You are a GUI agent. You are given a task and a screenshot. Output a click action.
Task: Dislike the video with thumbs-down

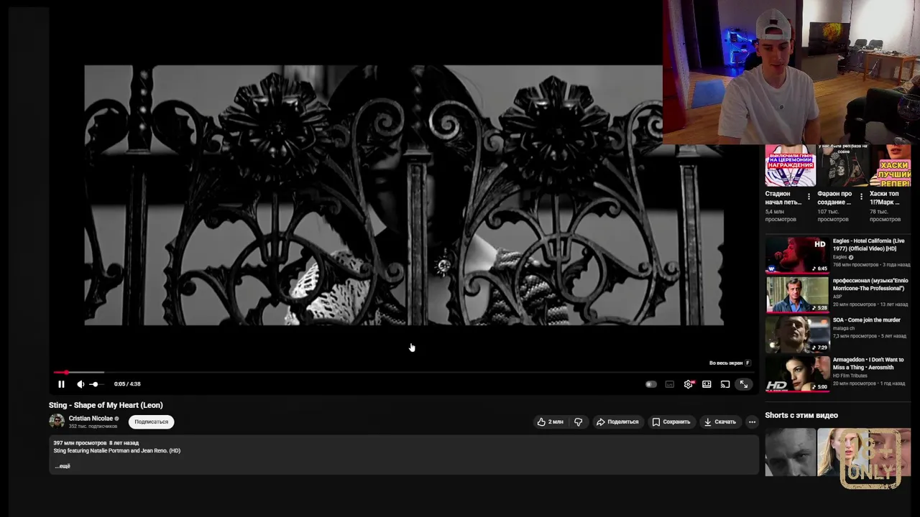coord(578,421)
